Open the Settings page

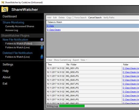click(x=8, y=64)
